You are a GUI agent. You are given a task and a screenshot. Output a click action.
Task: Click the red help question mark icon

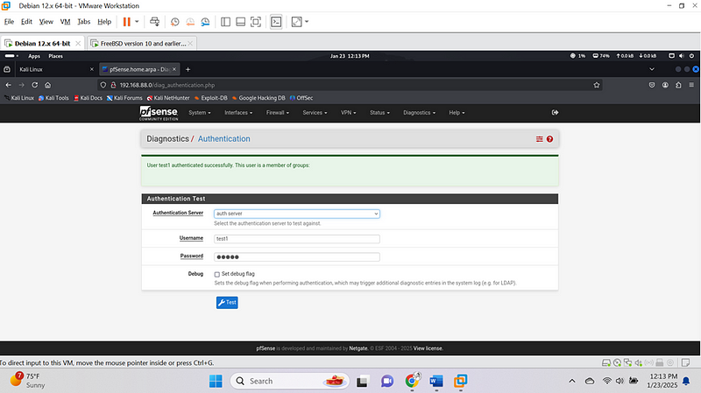point(550,139)
